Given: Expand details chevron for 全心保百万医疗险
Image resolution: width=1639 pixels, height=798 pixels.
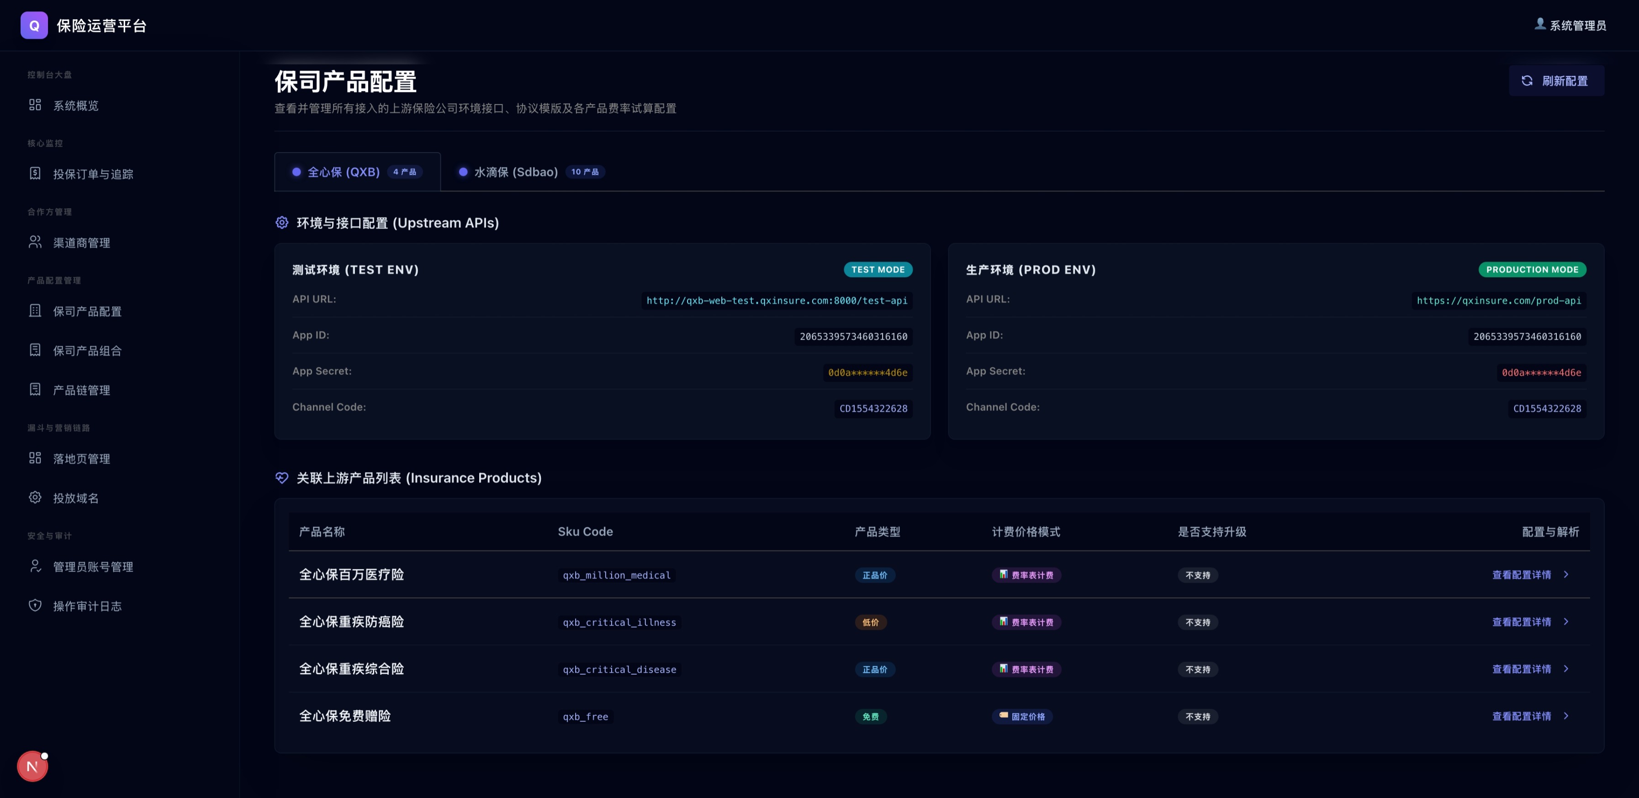Looking at the screenshot, I should point(1566,575).
